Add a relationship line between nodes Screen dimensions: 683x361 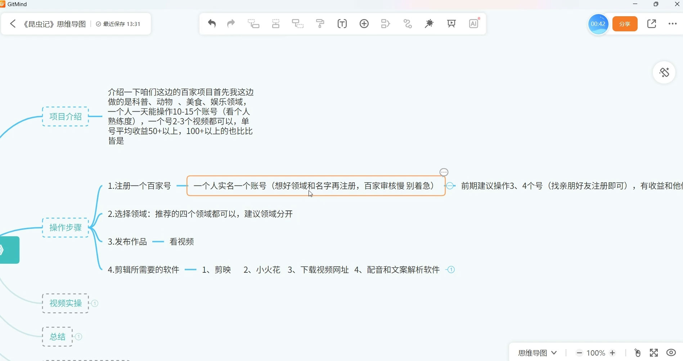click(x=407, y=23)
